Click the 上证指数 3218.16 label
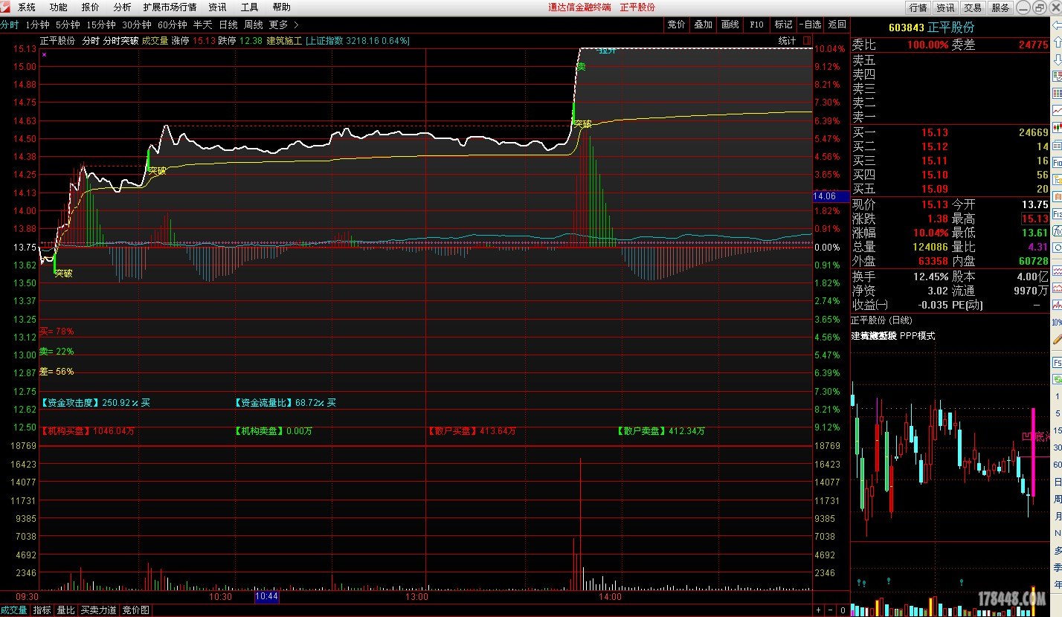The width and height of the screenshot is (1062, 617). pyautogui.click(x=358, y=41)
